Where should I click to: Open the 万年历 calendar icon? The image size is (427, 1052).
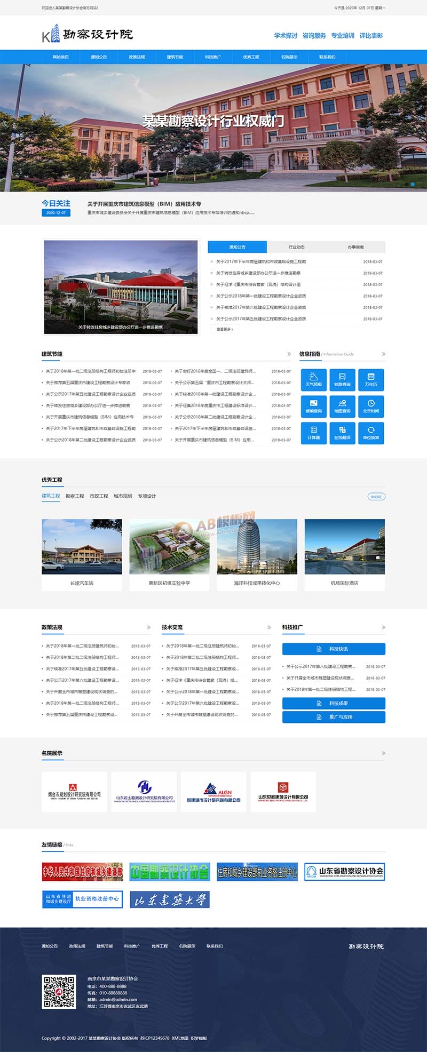pos(371,379)
